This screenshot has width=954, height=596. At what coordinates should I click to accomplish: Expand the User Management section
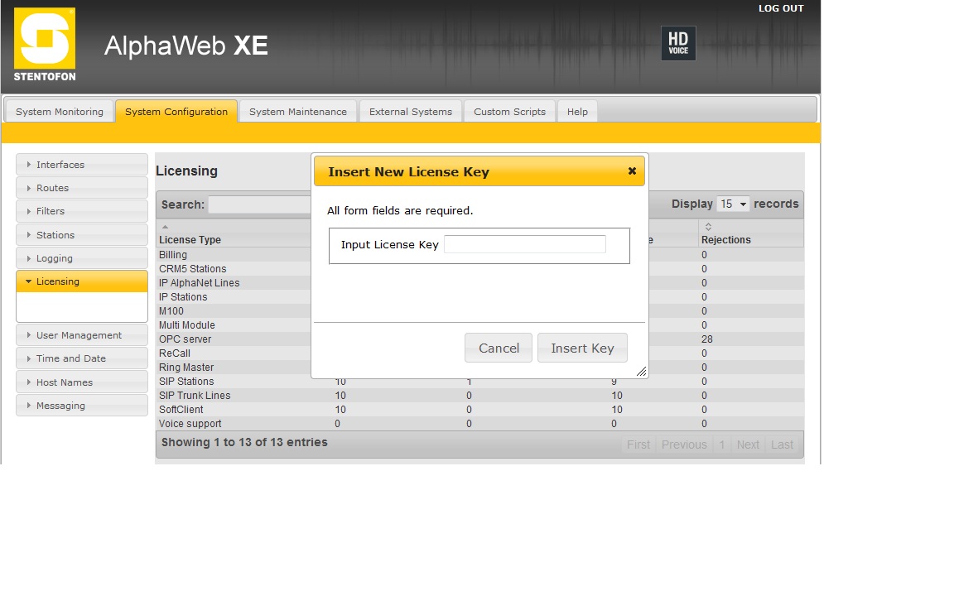click(81, 335)
